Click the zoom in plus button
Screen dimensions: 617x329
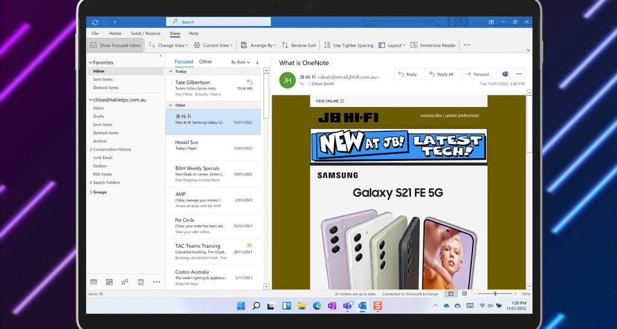coord(515,293)
